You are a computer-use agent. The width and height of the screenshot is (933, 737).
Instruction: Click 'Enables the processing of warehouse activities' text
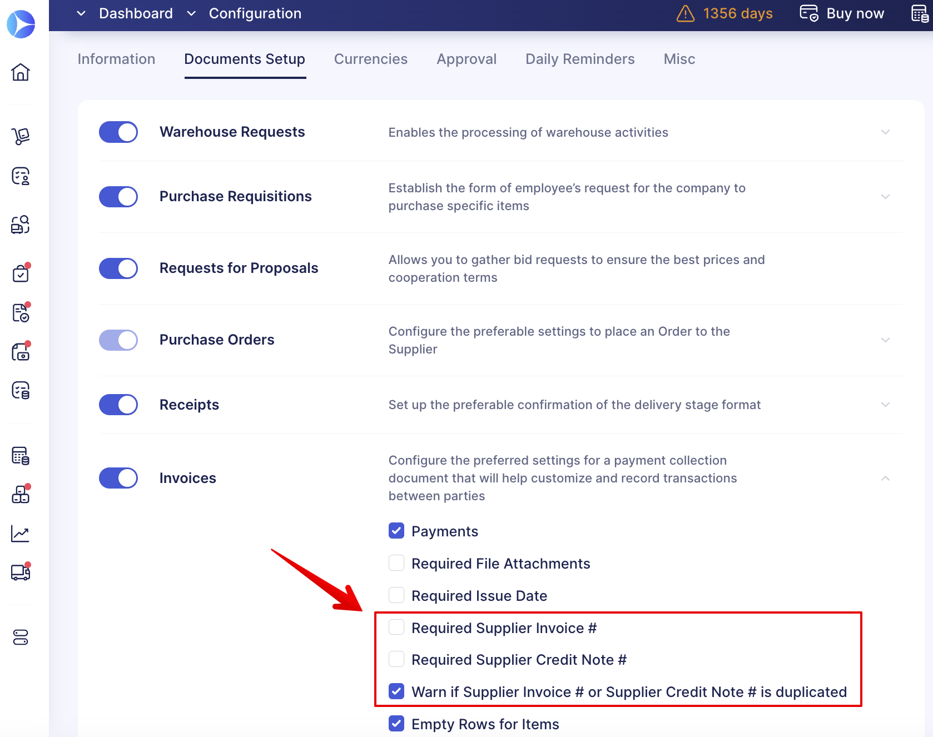[528, 132]
